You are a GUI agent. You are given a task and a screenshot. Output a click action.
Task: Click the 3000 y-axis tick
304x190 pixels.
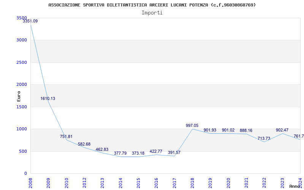(22, 40)
